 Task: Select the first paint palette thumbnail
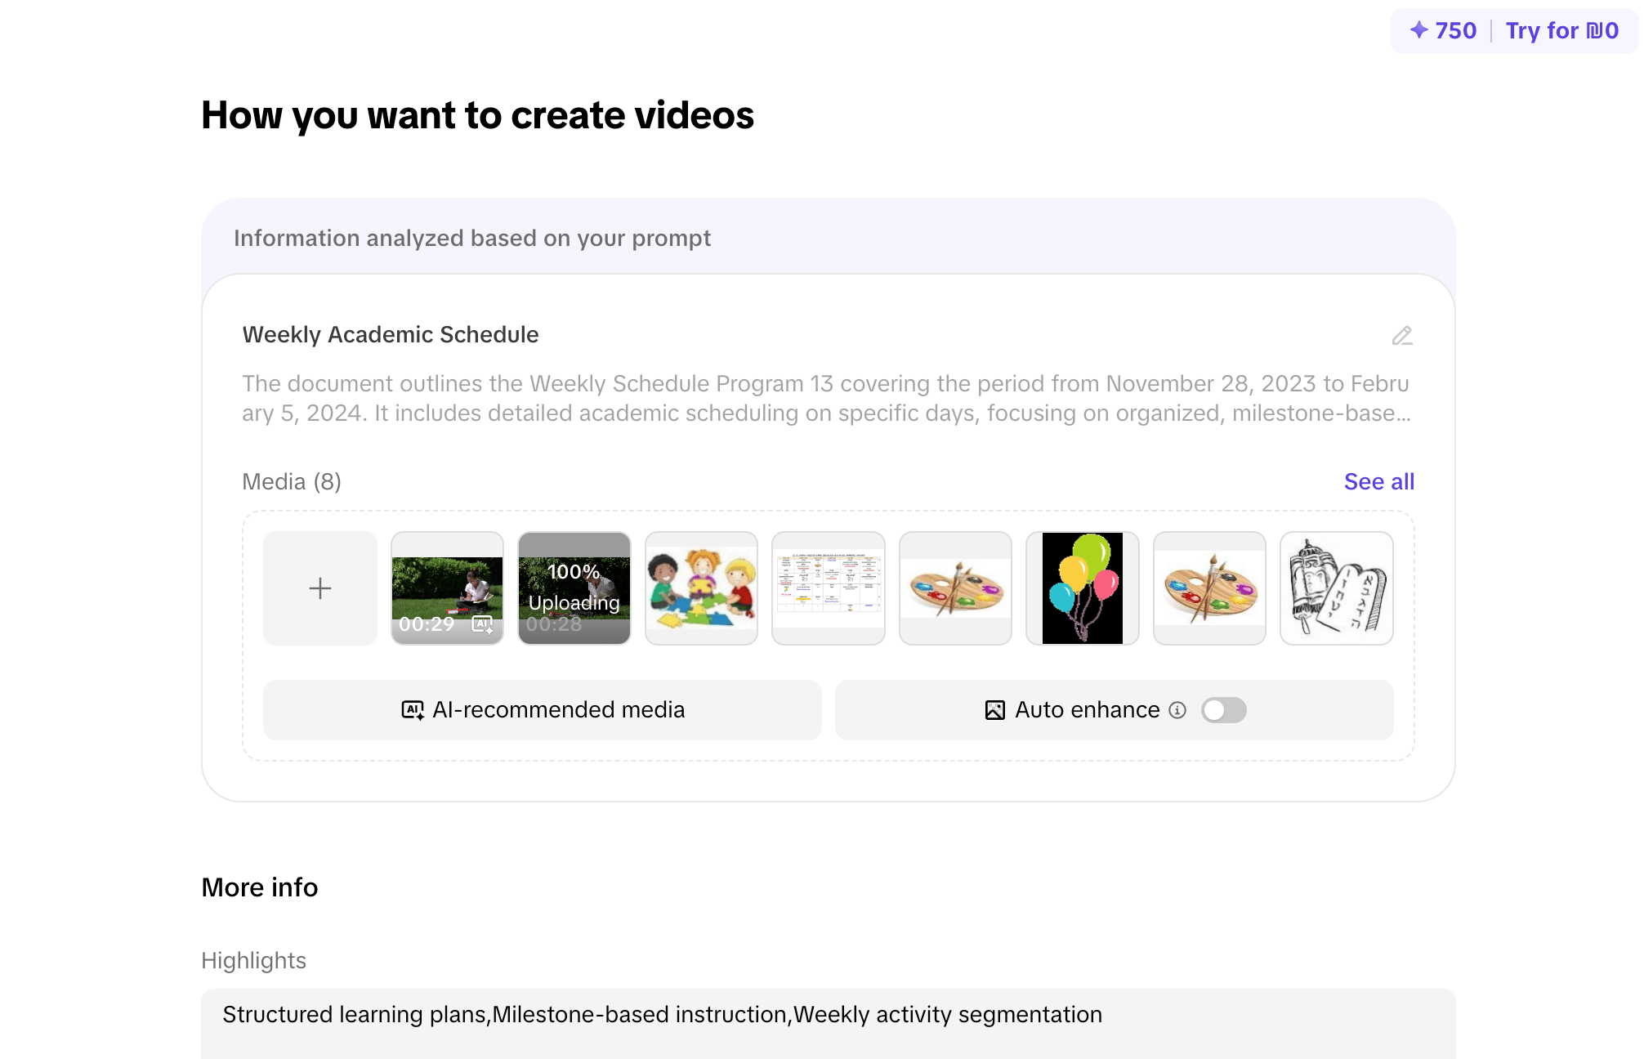(955, 588)
